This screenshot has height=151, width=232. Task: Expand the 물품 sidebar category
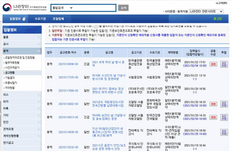coord(21,37)
